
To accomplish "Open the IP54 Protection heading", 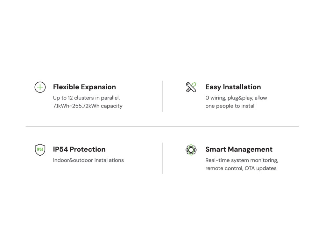I will coord(79,149).
